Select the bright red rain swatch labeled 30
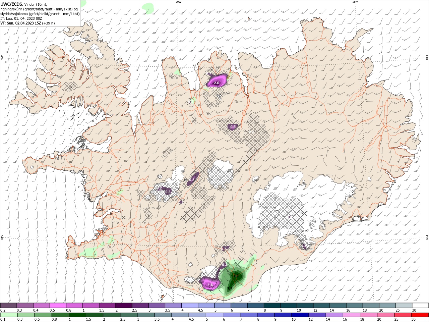Viewport: 429px width, 322px height. pos(420,315)
